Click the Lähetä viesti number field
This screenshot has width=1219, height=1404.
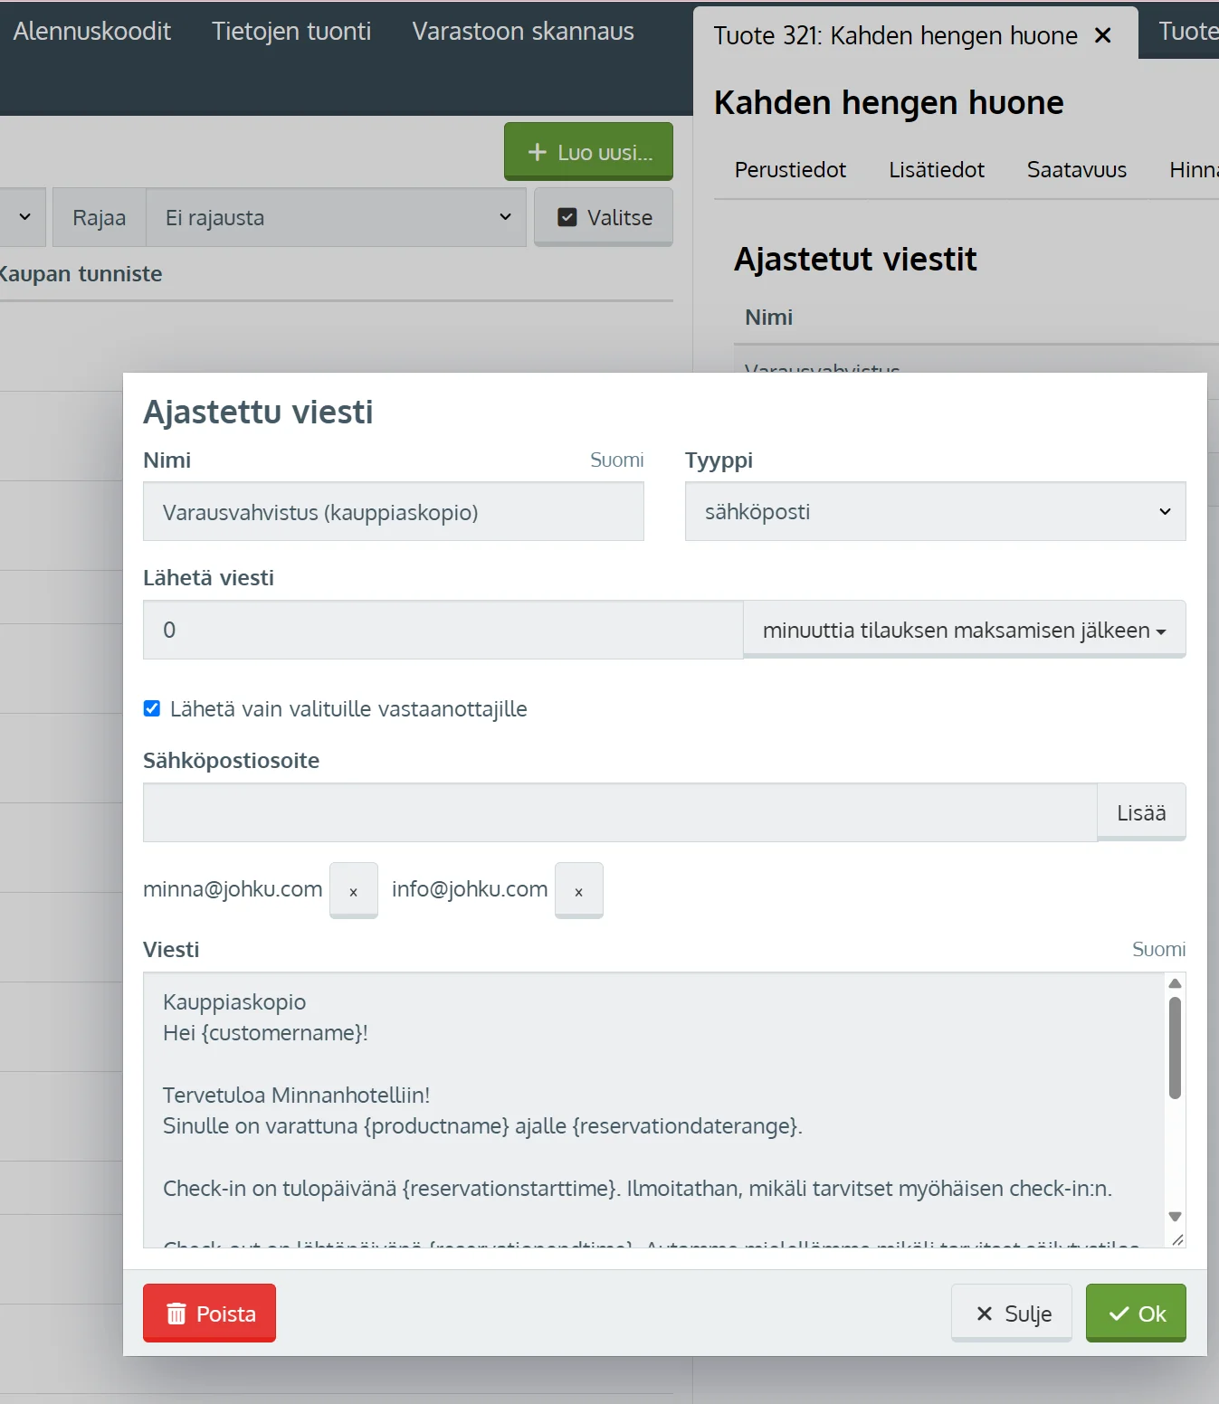(x=443, y=630)
